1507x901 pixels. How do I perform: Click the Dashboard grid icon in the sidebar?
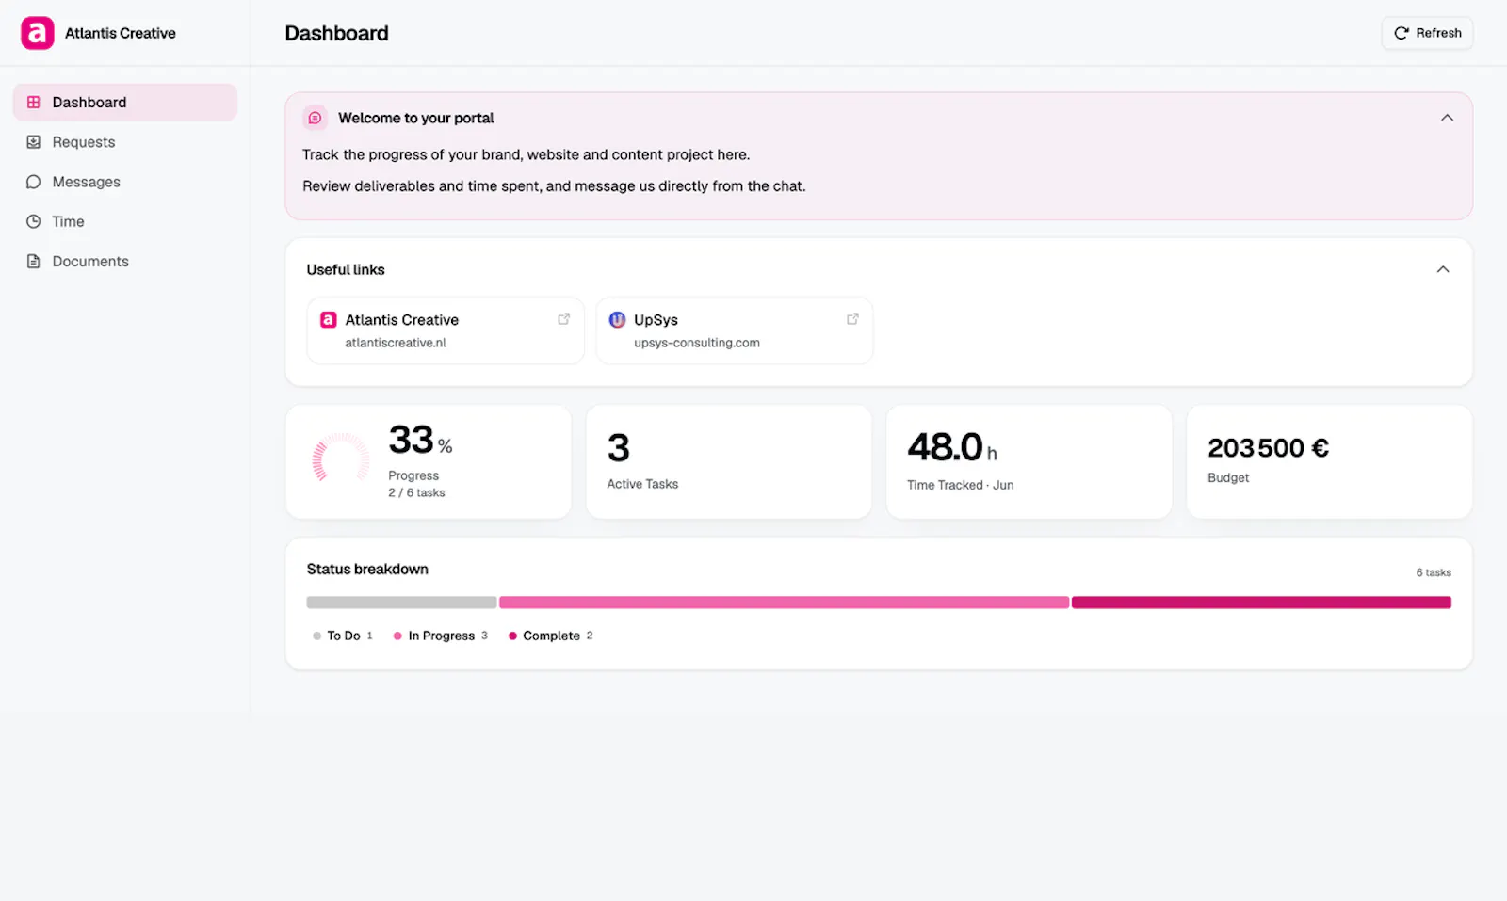click(34, 102)
